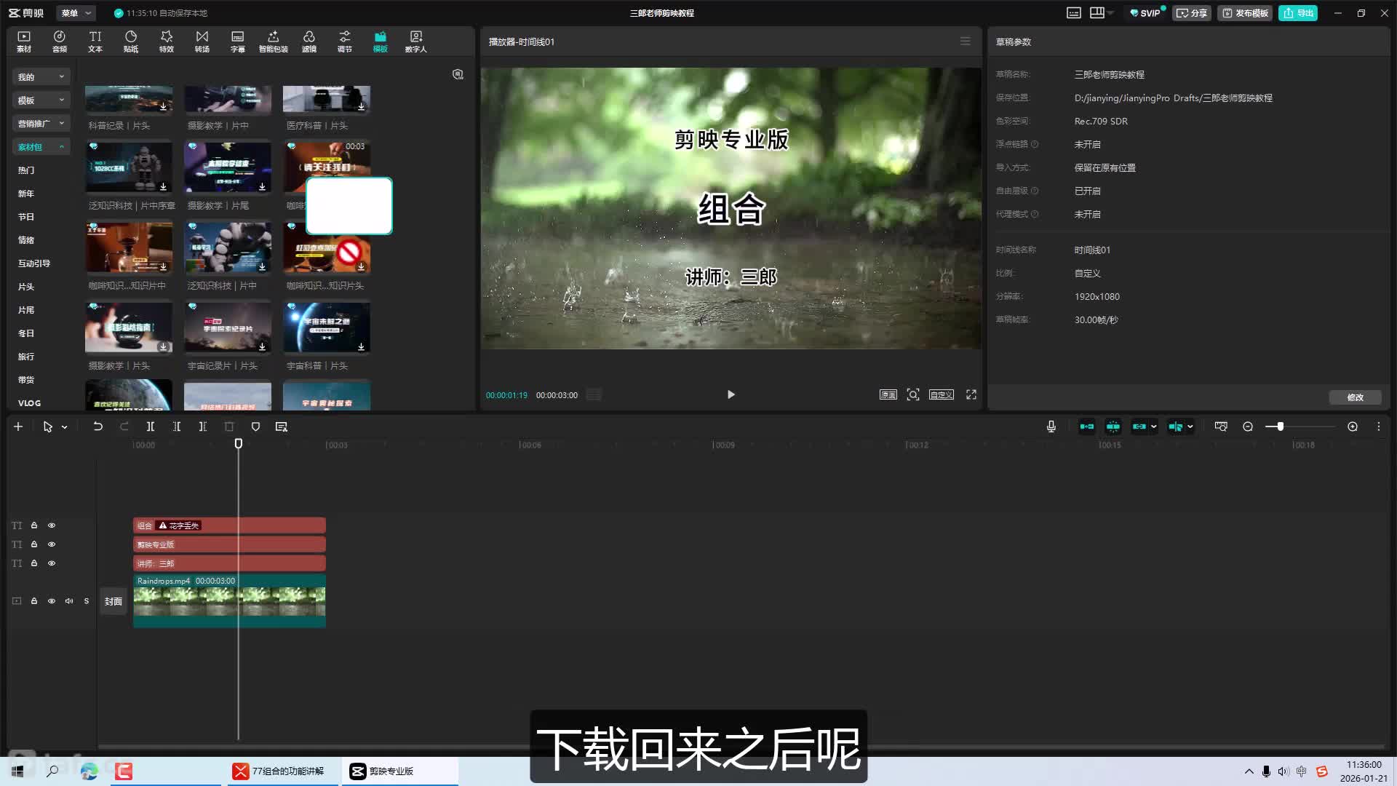Screen dimensions: 1397x786
Task: Open the 贴纸 (stickers) panel
Action: pos(131,41)
